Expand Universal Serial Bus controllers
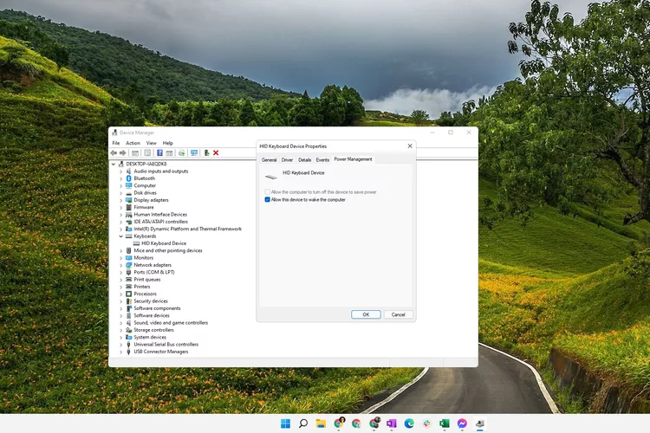 pyautogui.click(x=121, y=345)
